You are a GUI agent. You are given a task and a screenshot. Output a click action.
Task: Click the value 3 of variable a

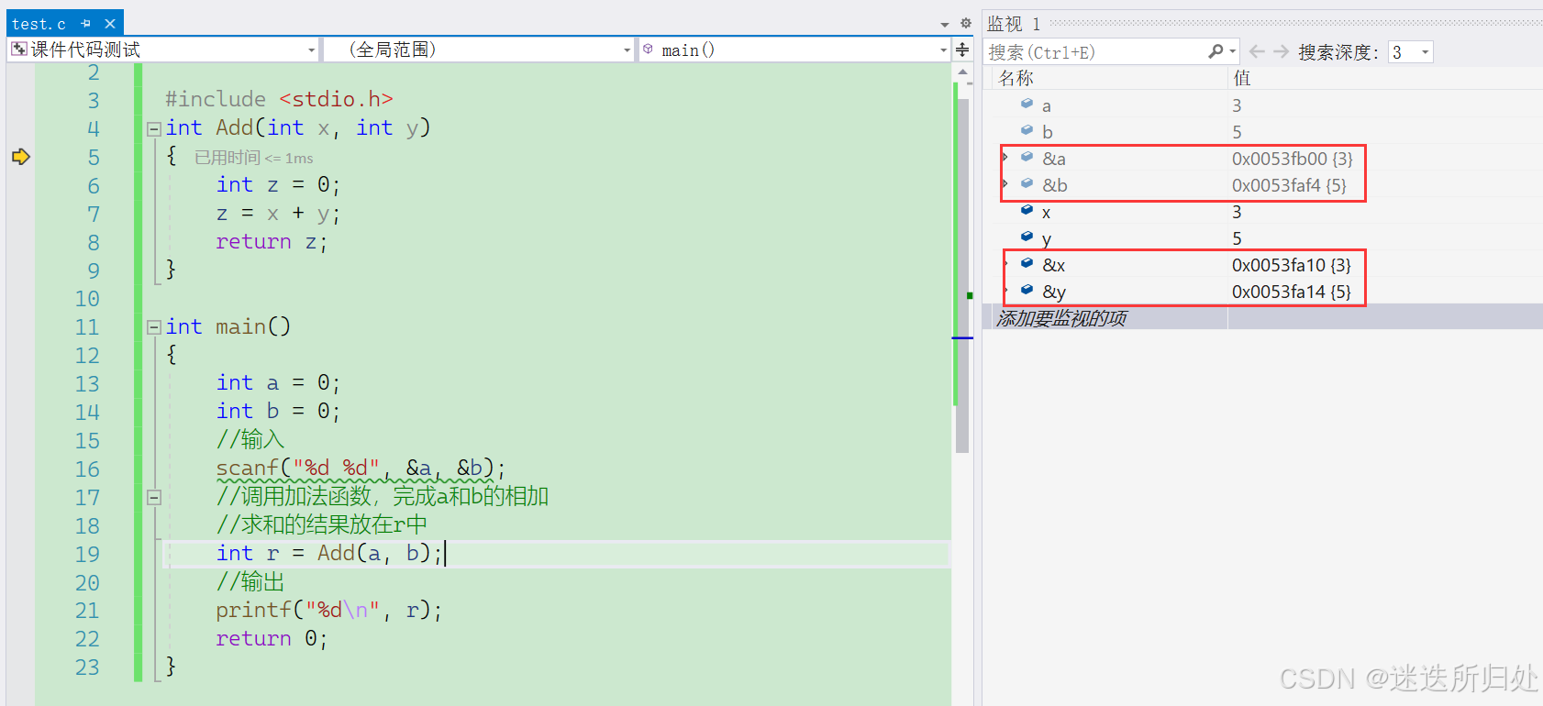[1237, 105]
